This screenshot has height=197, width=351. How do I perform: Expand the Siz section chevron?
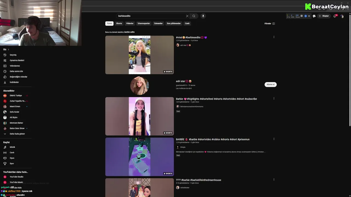pos(8,50)
